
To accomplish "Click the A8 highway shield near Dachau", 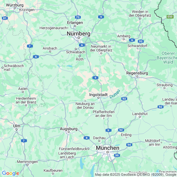I will 86,138.
